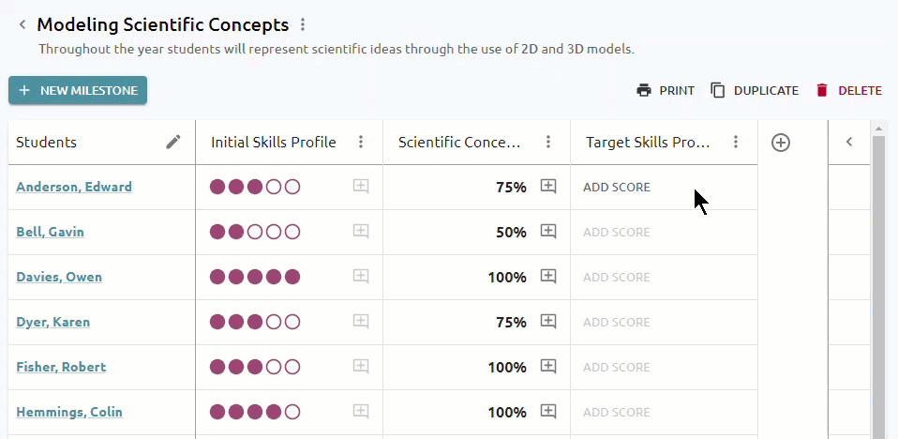Click Add Score for Anderson, Edward
This screenshot has width=898, height=439.
(617, 188)
